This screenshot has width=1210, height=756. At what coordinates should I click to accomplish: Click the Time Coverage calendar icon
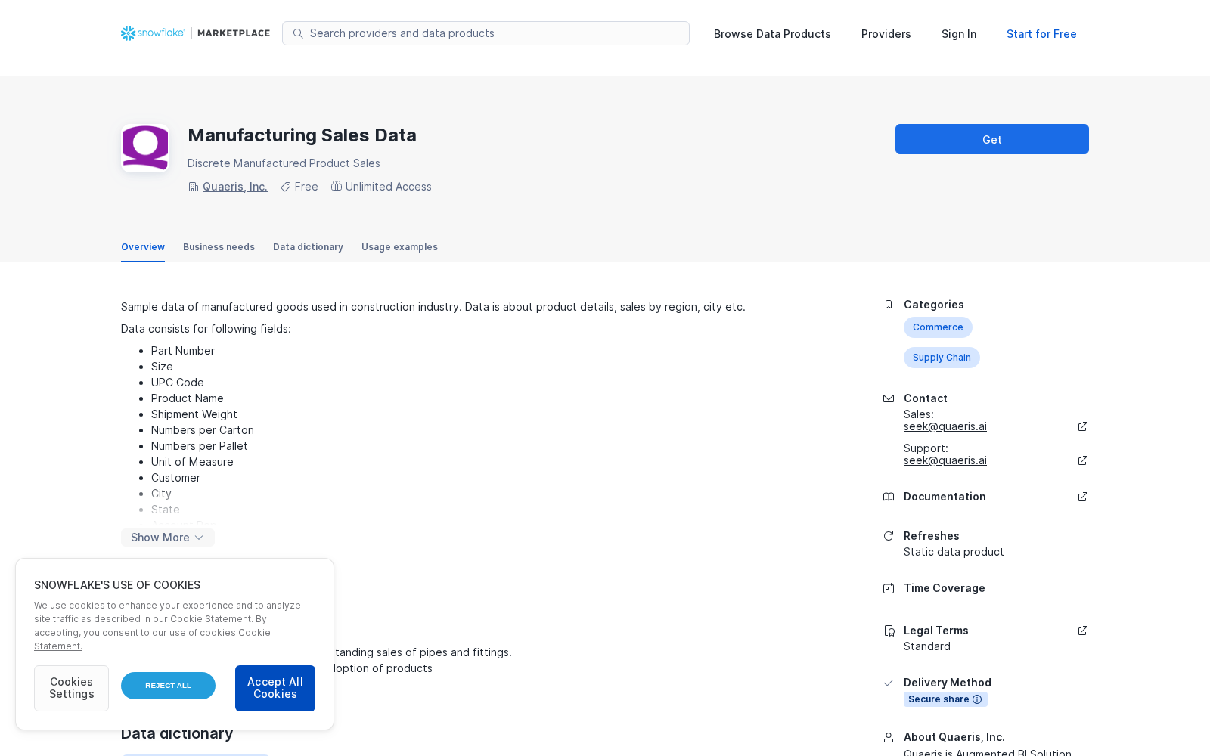pos(889,588)
